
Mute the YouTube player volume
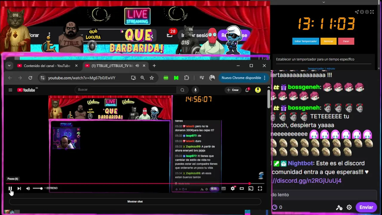coord(28,188)
